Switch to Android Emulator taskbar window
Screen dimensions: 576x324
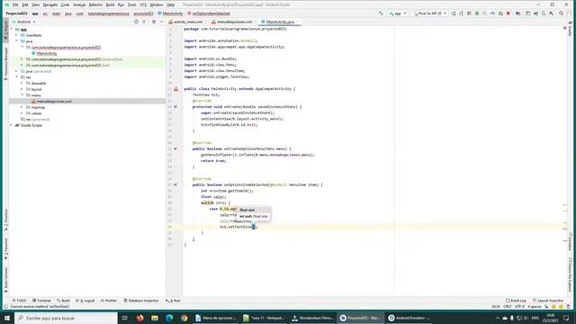(409, 318)
